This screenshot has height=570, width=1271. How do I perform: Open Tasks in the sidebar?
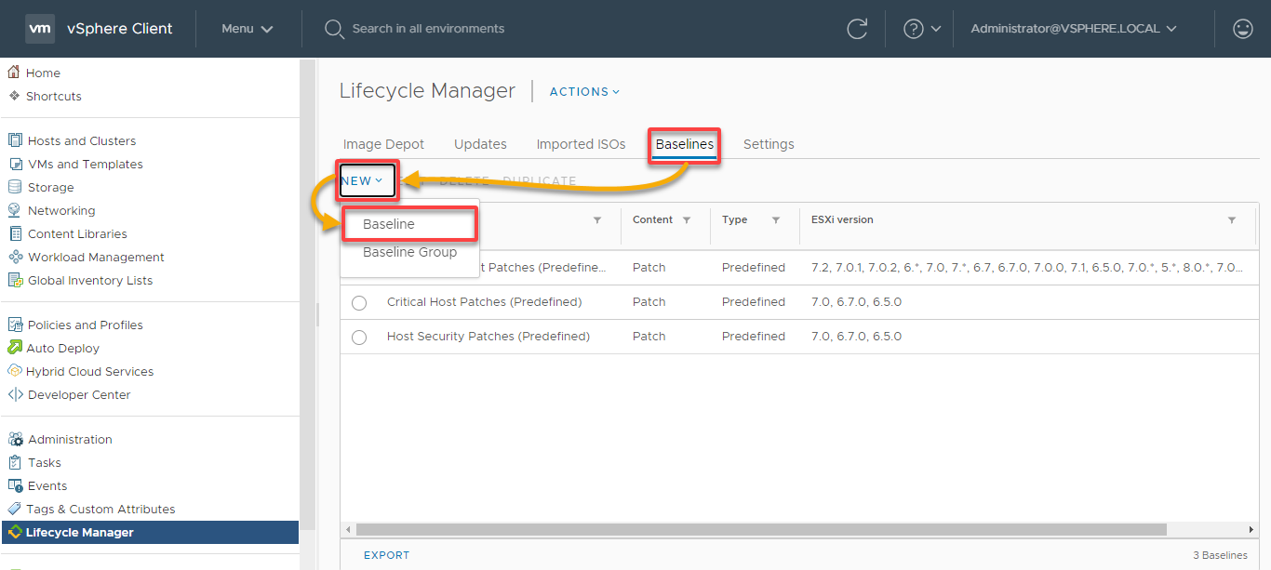coord(45,462)
